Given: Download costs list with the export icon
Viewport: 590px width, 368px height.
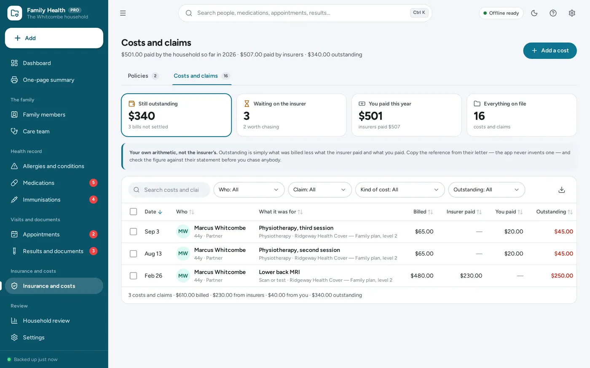Looking at the screenshot, I should click(x=562, y=190).
